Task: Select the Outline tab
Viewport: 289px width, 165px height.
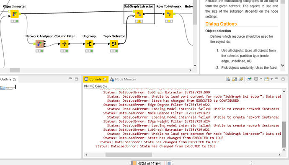Action: click(x=6, y=79)
